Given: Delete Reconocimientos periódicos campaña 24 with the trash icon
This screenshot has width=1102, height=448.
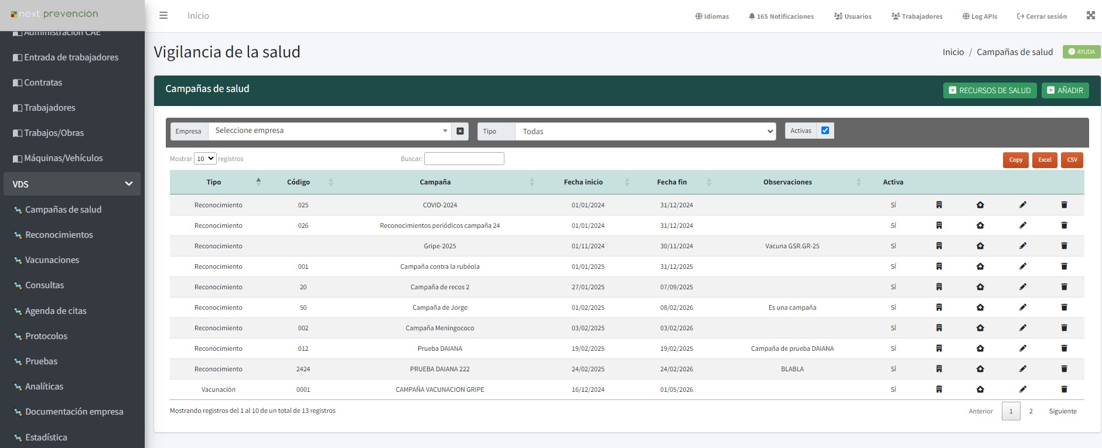Looking at the screenshot, I should click(x=1064, y=225).
